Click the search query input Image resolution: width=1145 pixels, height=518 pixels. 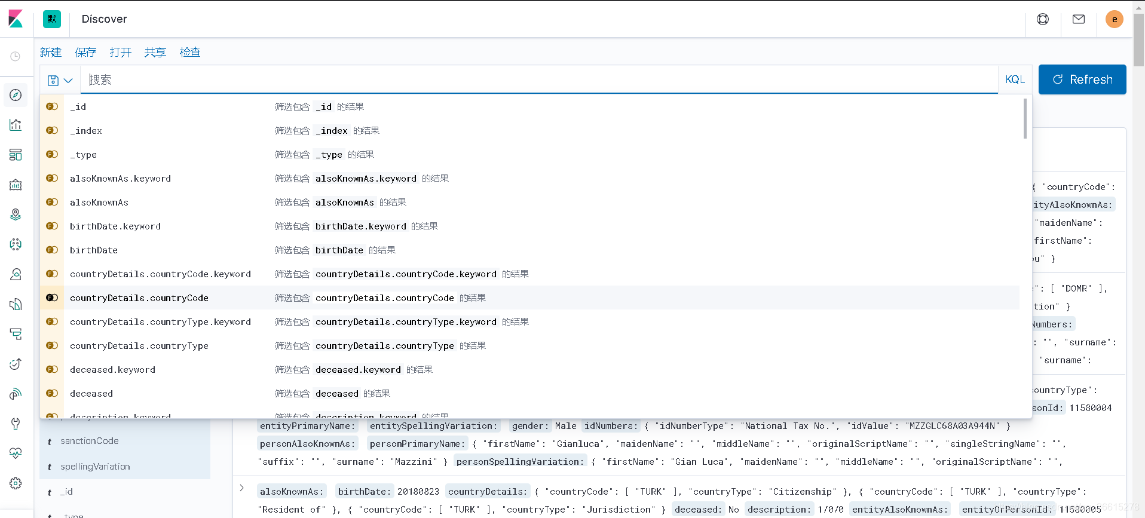click(539, 80)
